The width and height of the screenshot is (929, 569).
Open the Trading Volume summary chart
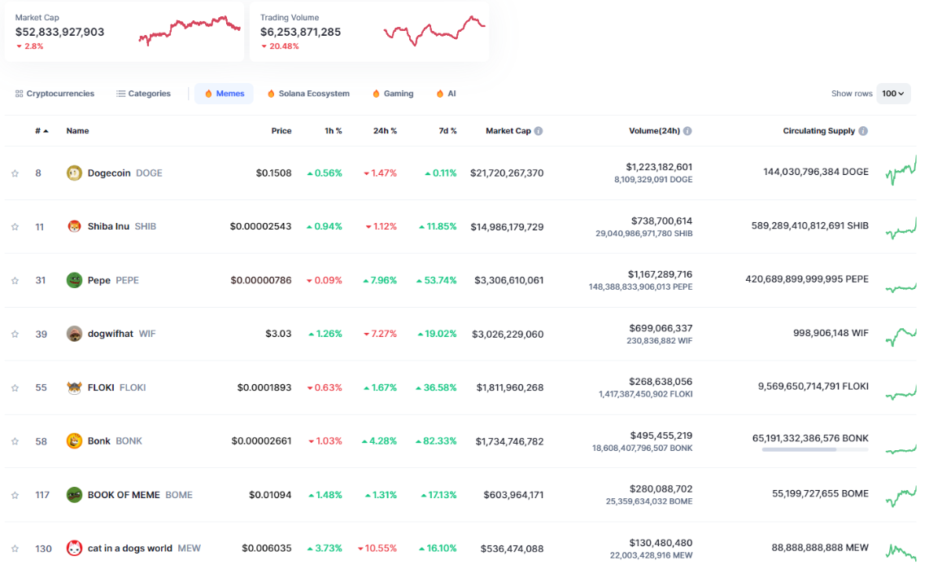coord(434,31)
